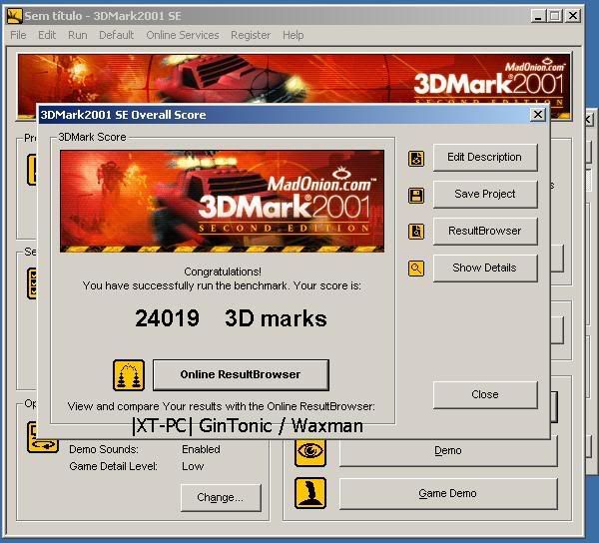Open the Online Services menu

[182, 35]
